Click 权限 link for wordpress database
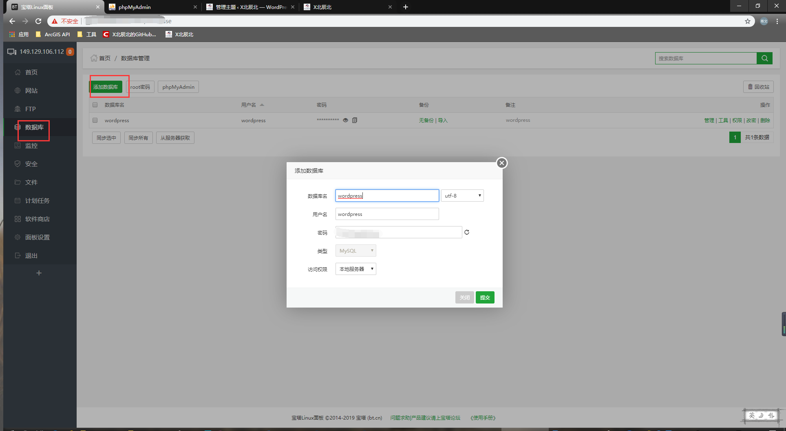The image size is (786, 431). coord(737,120)
